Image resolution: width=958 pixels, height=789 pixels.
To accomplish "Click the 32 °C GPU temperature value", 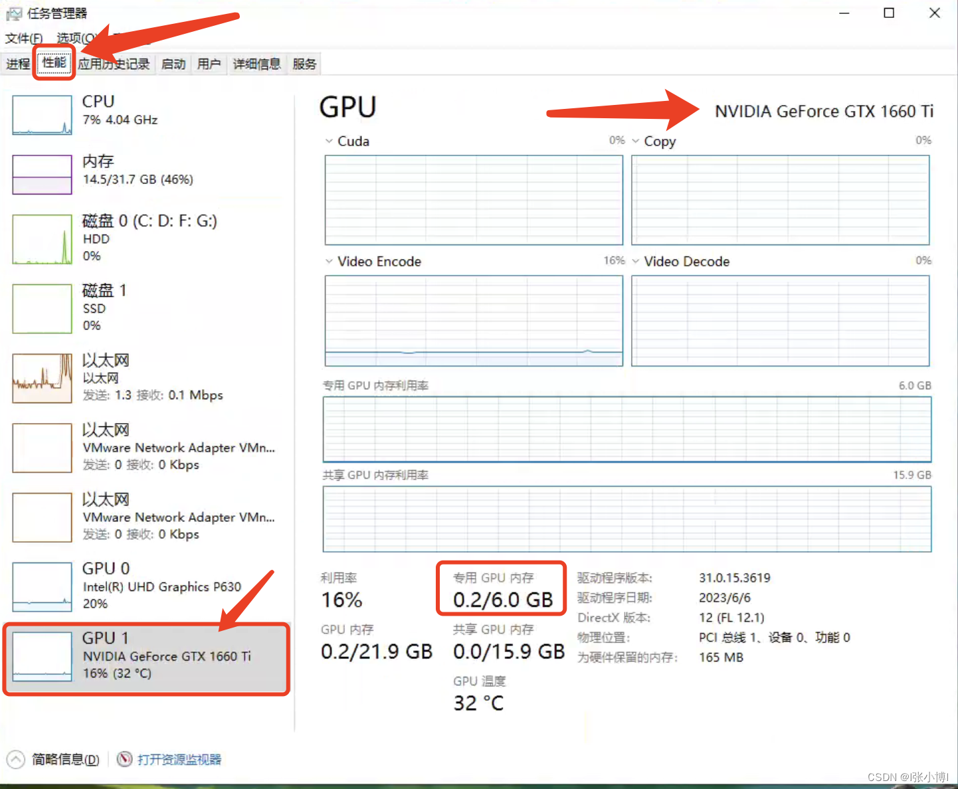I will pyautogui.click(x=478, y=703).
